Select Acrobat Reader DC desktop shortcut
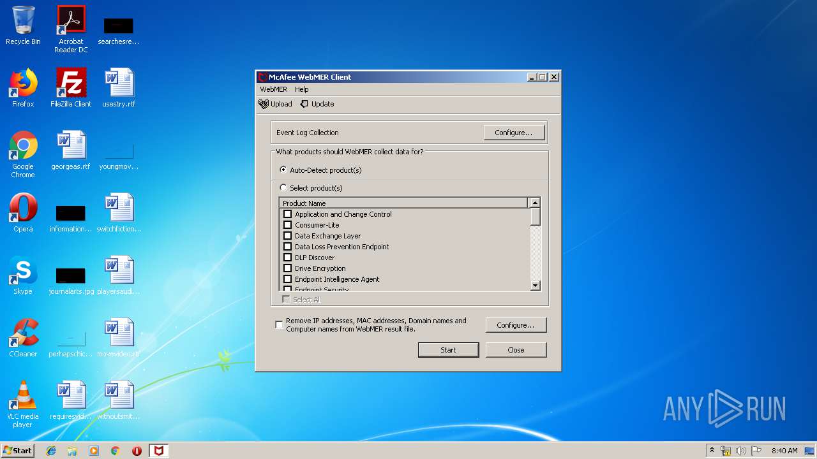The height and width of the screenshot is (459, 817). click(x=71, y=29)
